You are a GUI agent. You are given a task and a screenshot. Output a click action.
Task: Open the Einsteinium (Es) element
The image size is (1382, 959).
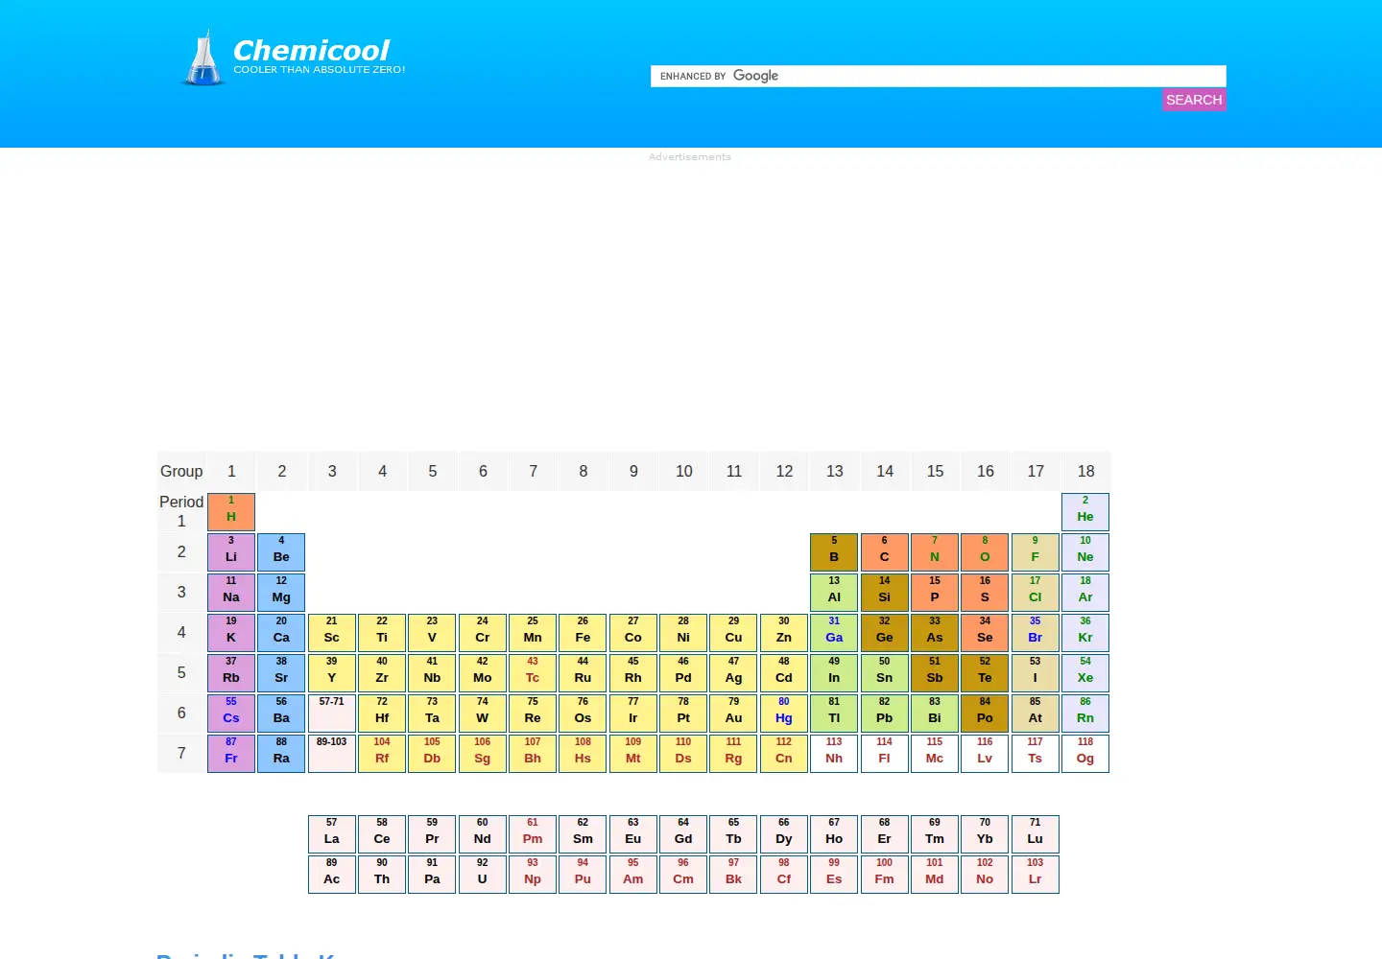tap(834, 875)
